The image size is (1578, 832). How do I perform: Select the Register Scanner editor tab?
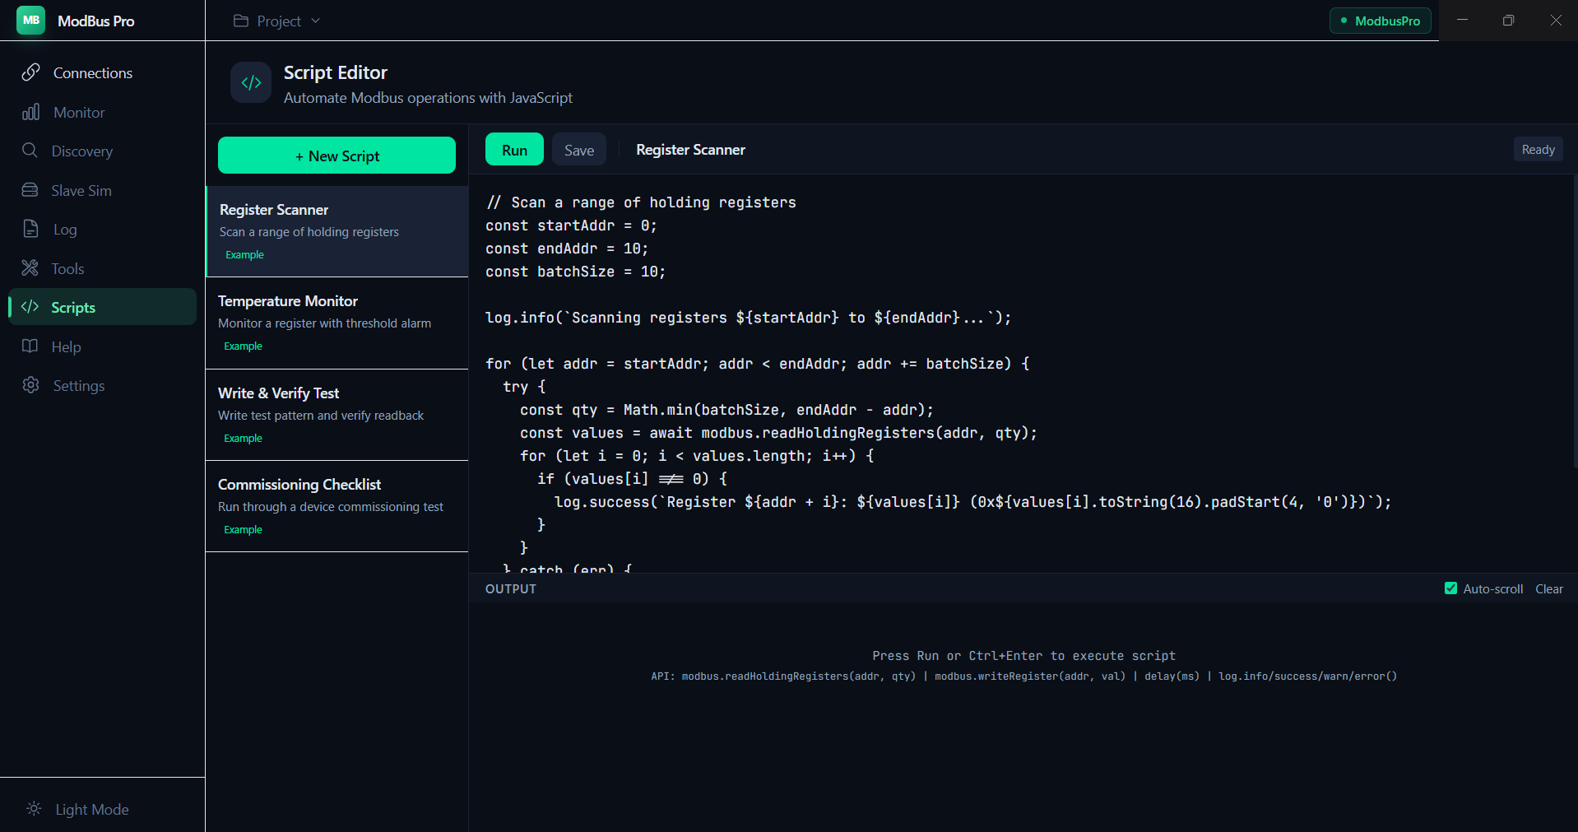click(690, 149)
